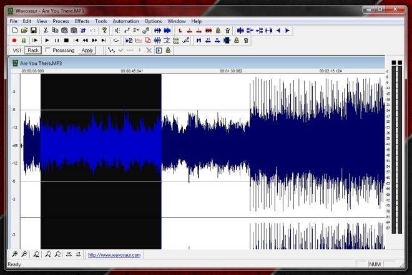The image size is (412, 275).
Task: Zoom in with the magnifier plus icon at bottom
Action: (15, 254)
